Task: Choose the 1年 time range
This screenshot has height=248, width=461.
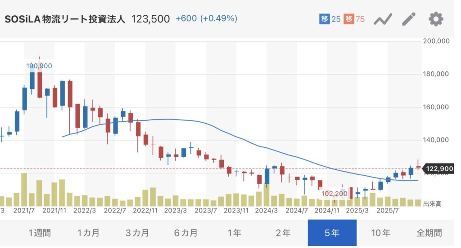Action: click(x=235, y=233)
